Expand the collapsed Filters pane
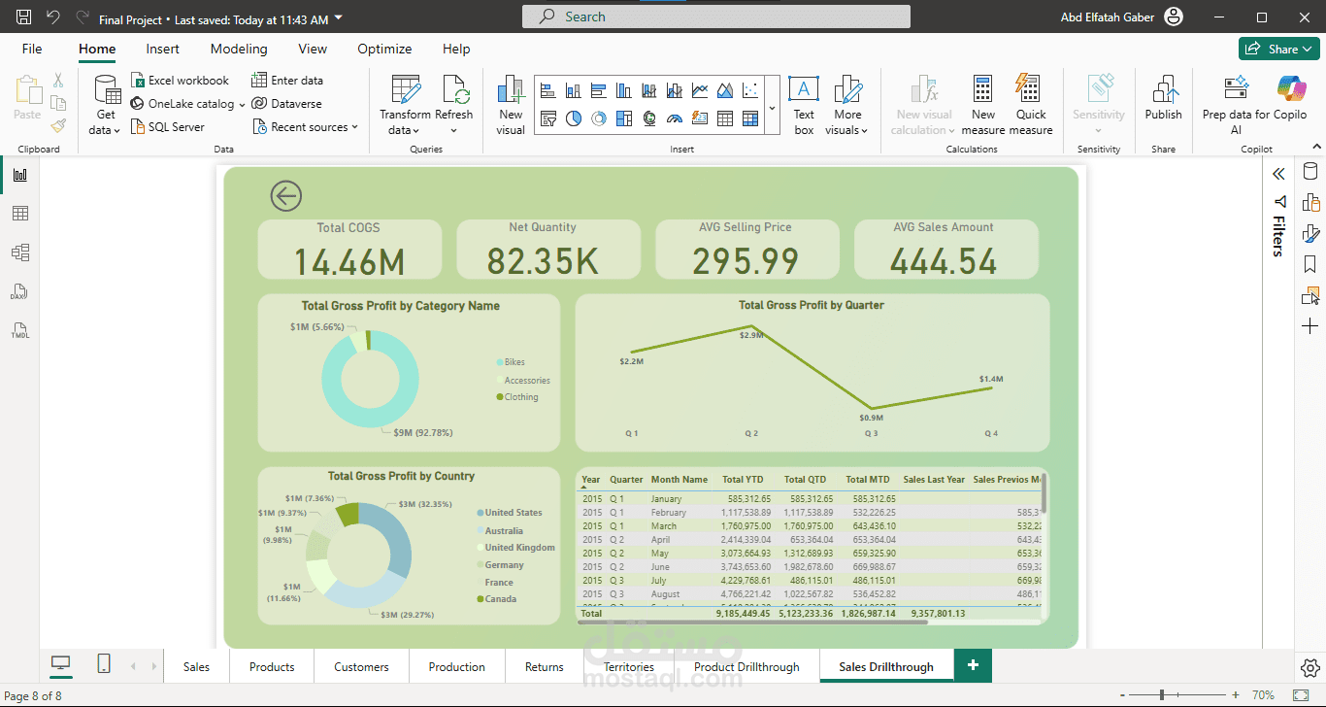 1278,174
